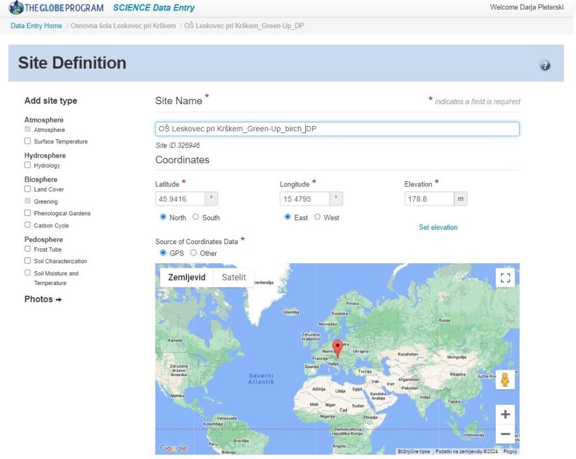Go to Data Entry Home breadcrumb
Viewport: 576px width, 459px height.
[36, 26]
